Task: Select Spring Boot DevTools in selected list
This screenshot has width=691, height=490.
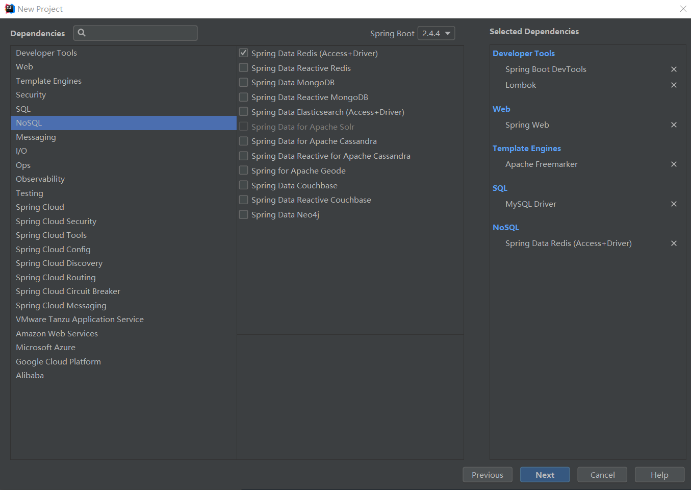Action: tap(546, 69)
